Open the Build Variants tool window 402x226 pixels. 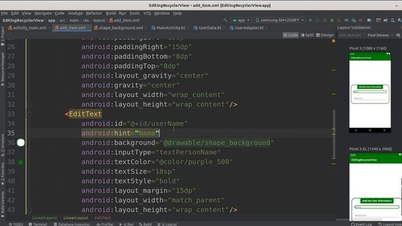coord(3,205)
